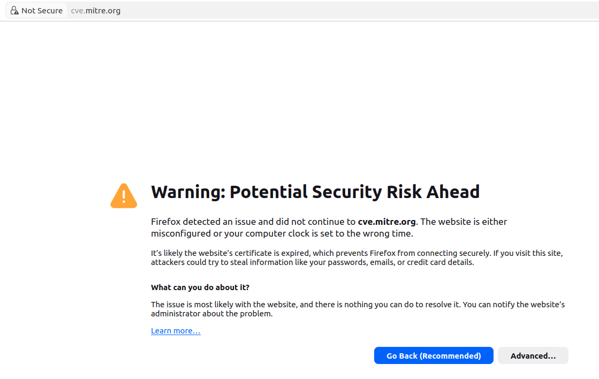Go back using the Go Back (Recommended) button
This screenshot has height=379, width=599.
434,355
